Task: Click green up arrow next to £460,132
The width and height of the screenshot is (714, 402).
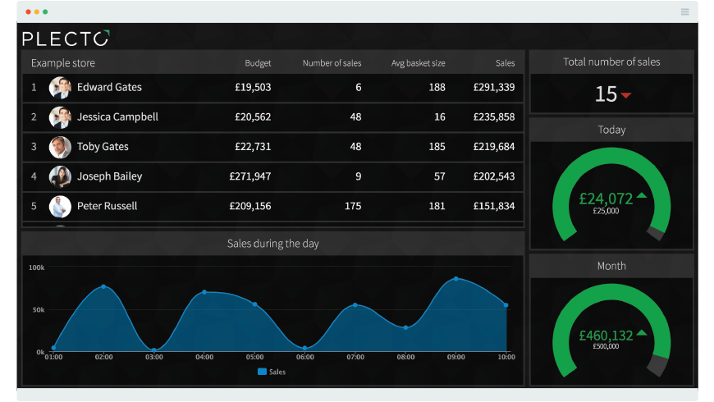Action: (642, 332)
